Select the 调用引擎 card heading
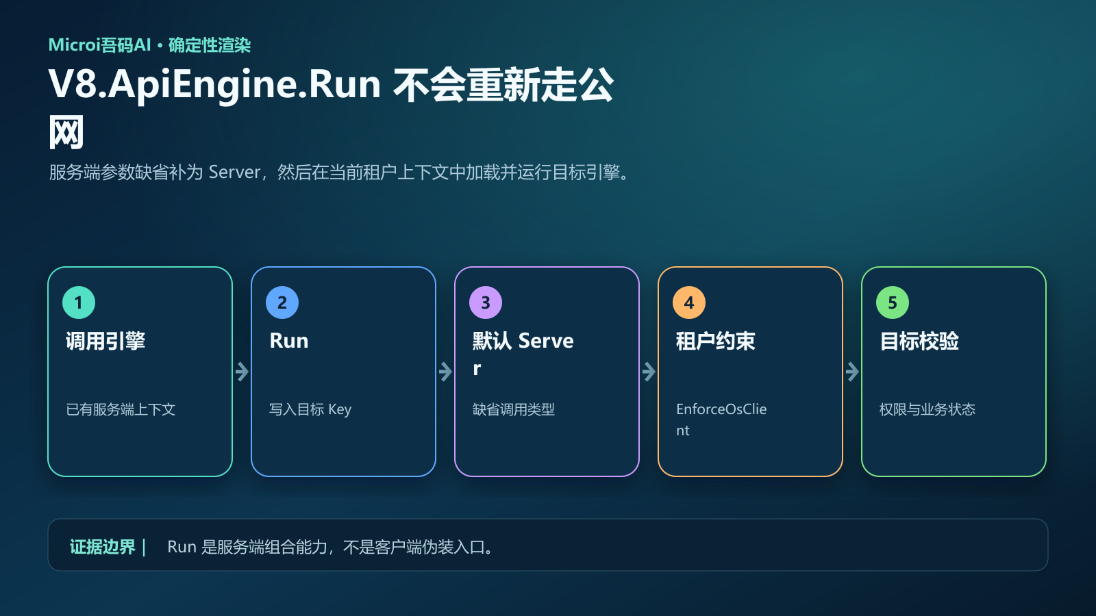The image size is (1096, 616). [x=105, y=341]
